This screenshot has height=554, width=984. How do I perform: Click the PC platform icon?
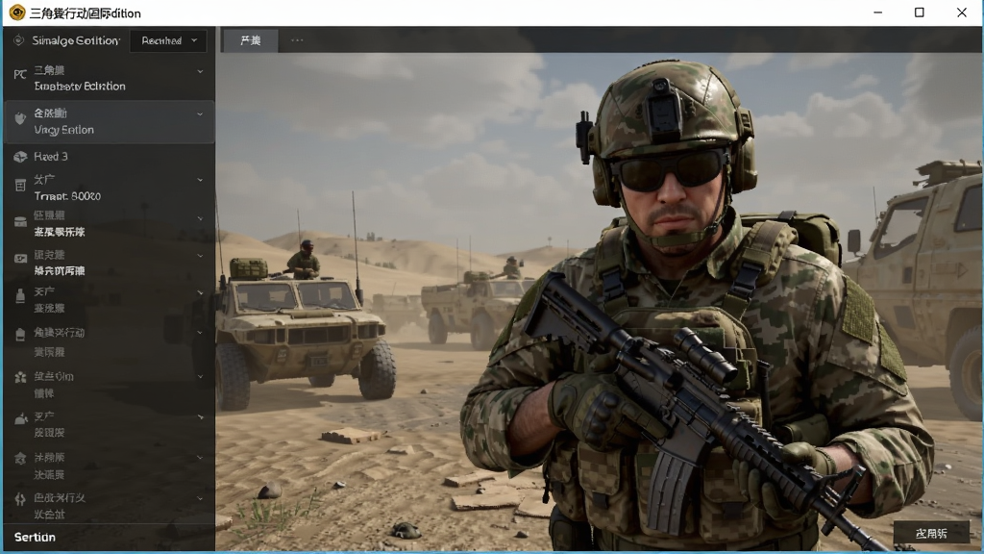[x=20, y=75]
